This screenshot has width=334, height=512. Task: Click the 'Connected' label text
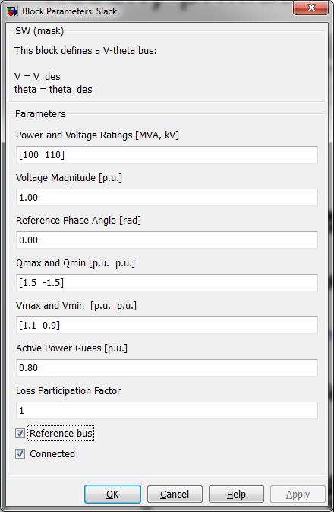pos(52,454)
